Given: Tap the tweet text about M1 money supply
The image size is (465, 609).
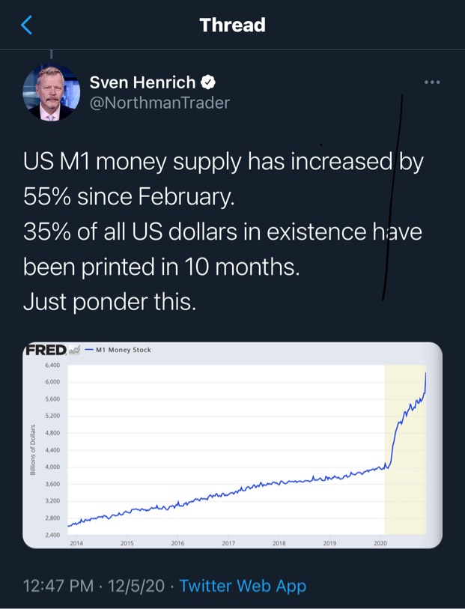Looking at the screenshot, I should coord(223,231).
